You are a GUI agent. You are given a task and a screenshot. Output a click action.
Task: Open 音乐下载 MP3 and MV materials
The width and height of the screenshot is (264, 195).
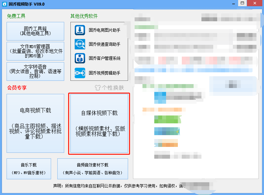point(29,169)
